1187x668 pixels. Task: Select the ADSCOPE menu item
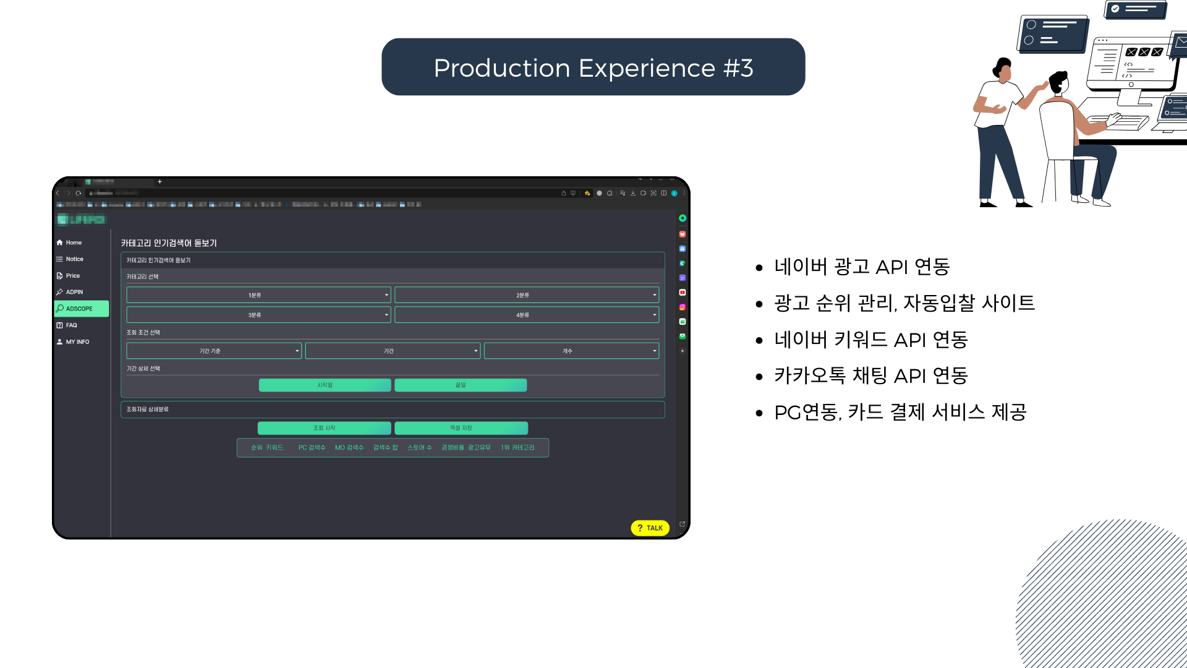[81, 309]
